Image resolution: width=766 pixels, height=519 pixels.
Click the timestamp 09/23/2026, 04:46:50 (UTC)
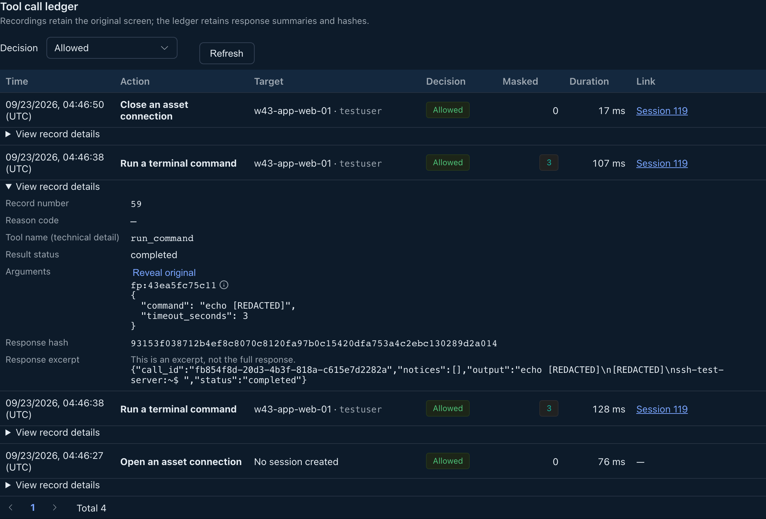tap(55, 110)
